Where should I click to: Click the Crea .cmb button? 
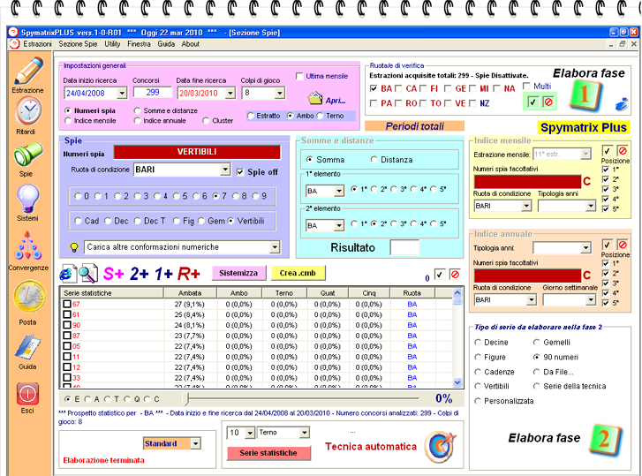(x=298, y=273)
